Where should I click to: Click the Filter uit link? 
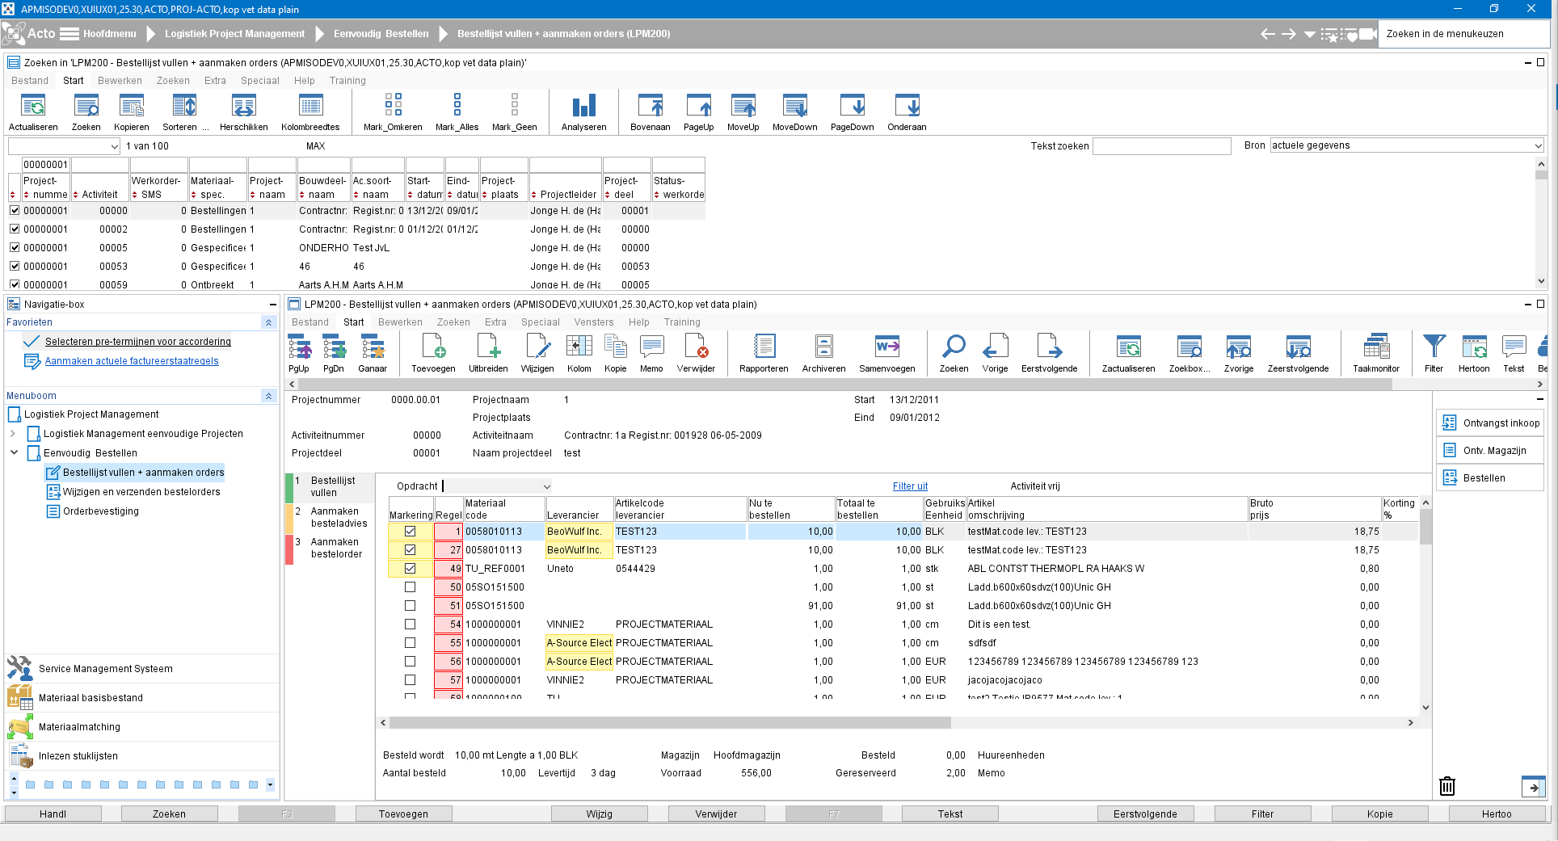pyautogui.click(x=910, y=486)
